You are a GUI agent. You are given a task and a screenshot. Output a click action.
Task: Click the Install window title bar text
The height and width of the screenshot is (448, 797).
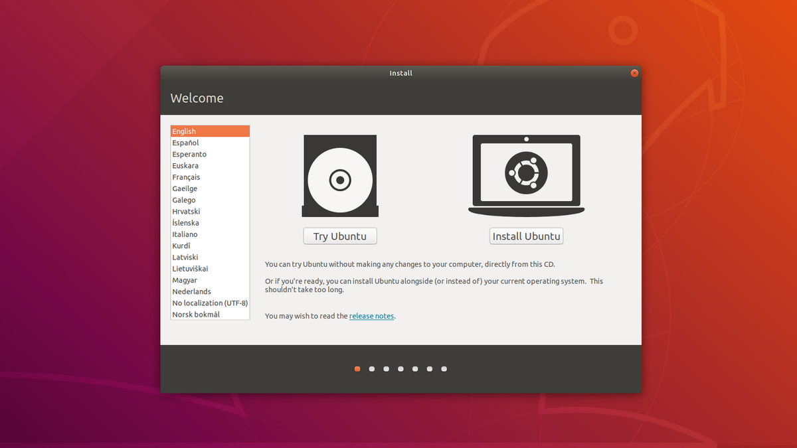coord(400,73)
